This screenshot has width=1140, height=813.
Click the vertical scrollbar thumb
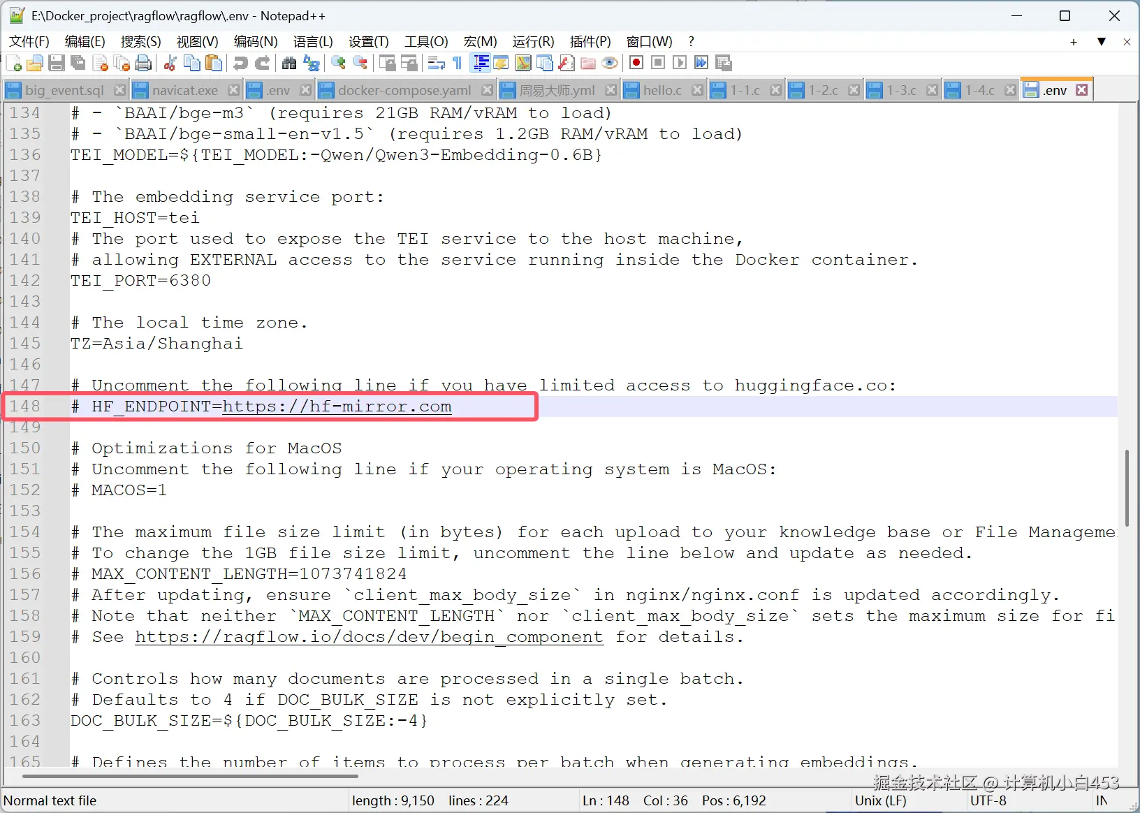[x=1127, y=488]
